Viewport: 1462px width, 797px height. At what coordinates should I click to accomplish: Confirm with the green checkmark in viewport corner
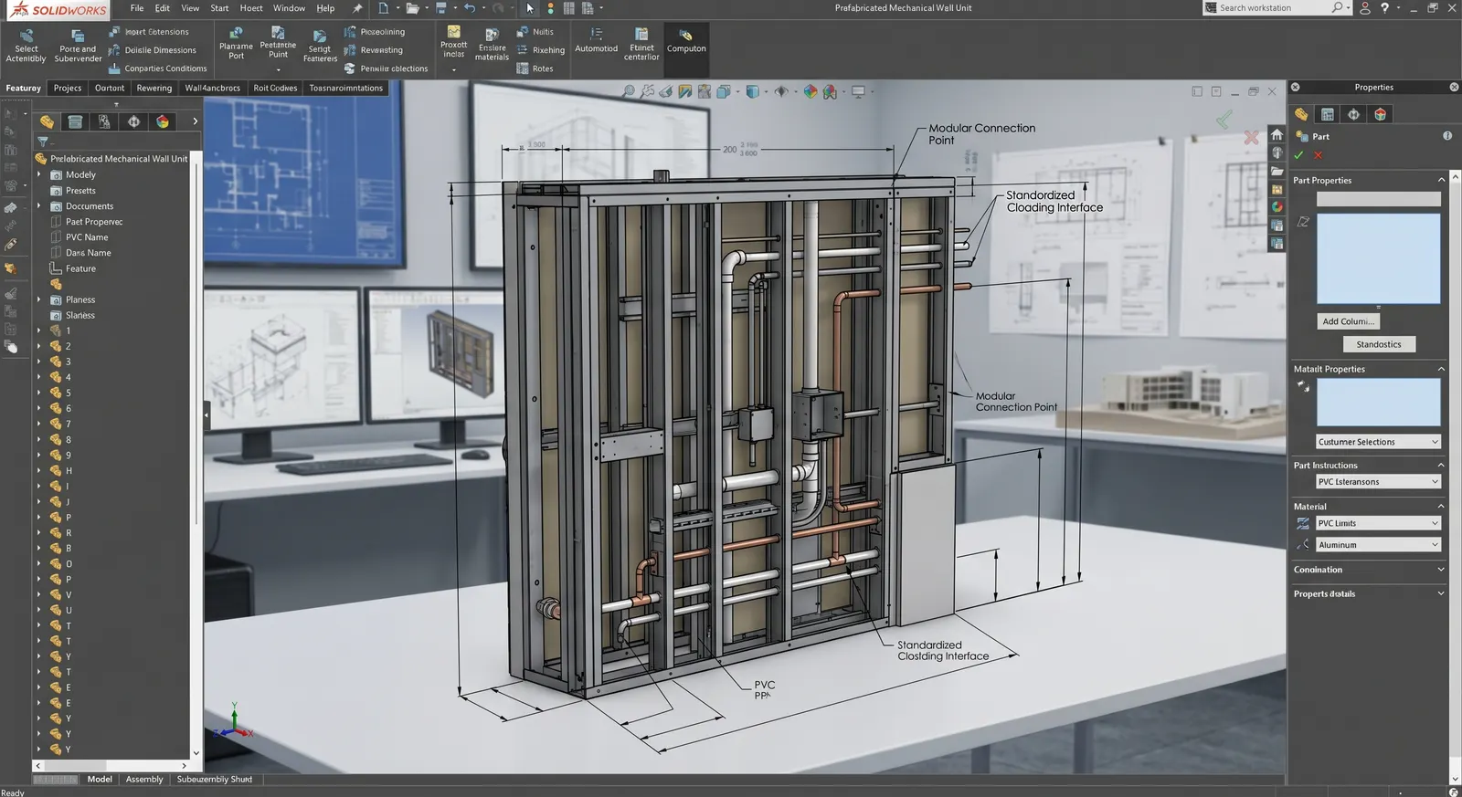1224,119
